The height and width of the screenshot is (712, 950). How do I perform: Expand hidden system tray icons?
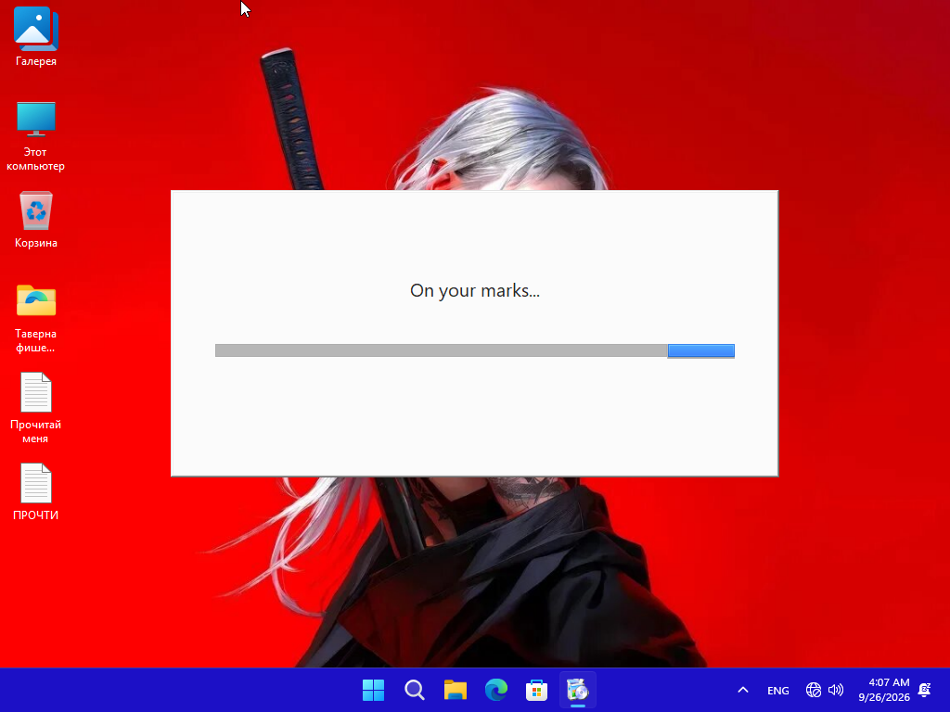coord(743,690)
